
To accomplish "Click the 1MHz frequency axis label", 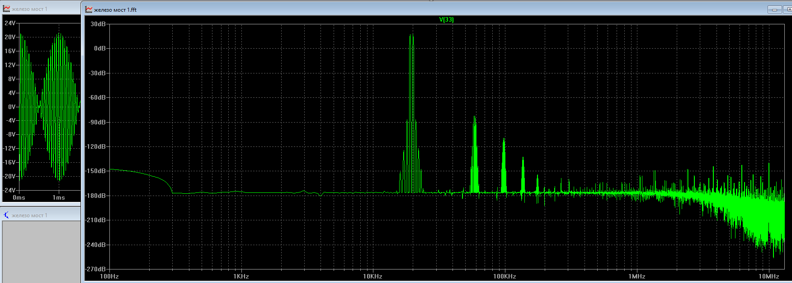I will pyautogui.click(x=636, y=276).
